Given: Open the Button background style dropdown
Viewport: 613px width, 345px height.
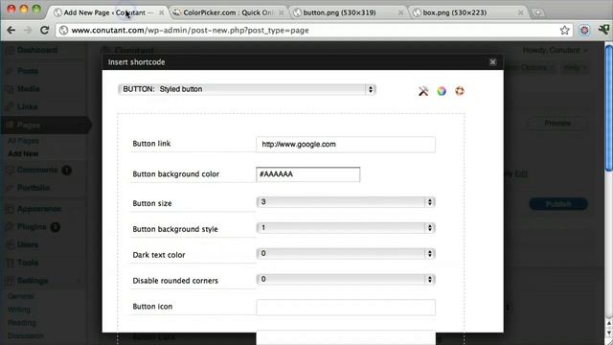Looking at the screenshot, I should tap(346, 228).
